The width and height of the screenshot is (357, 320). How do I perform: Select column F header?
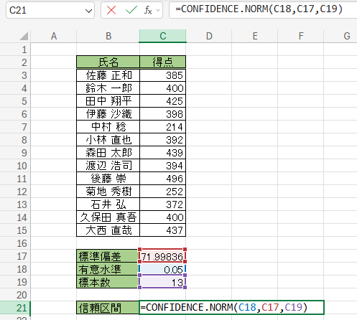[x=301, y=36]
